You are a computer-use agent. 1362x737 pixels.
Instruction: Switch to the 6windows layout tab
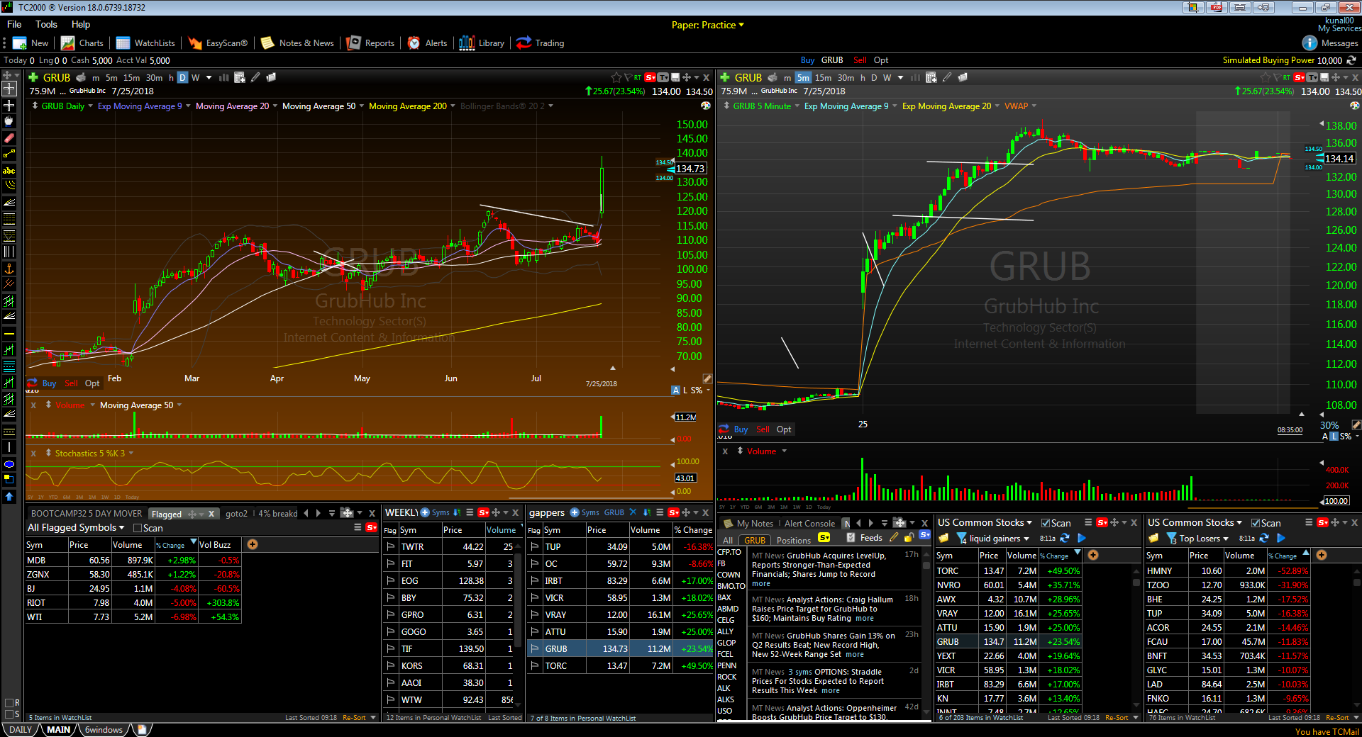tap(104, 730)
